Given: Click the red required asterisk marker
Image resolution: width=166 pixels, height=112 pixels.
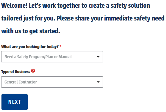Looking at the screenshot, I should point(60,46).
